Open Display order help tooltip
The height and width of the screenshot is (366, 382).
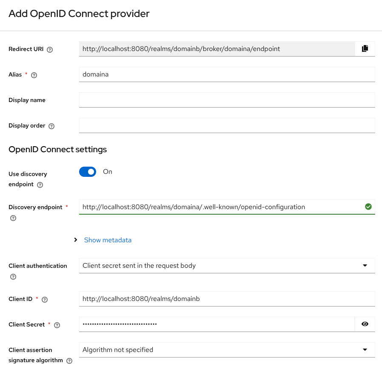click(x=51, y=126)
